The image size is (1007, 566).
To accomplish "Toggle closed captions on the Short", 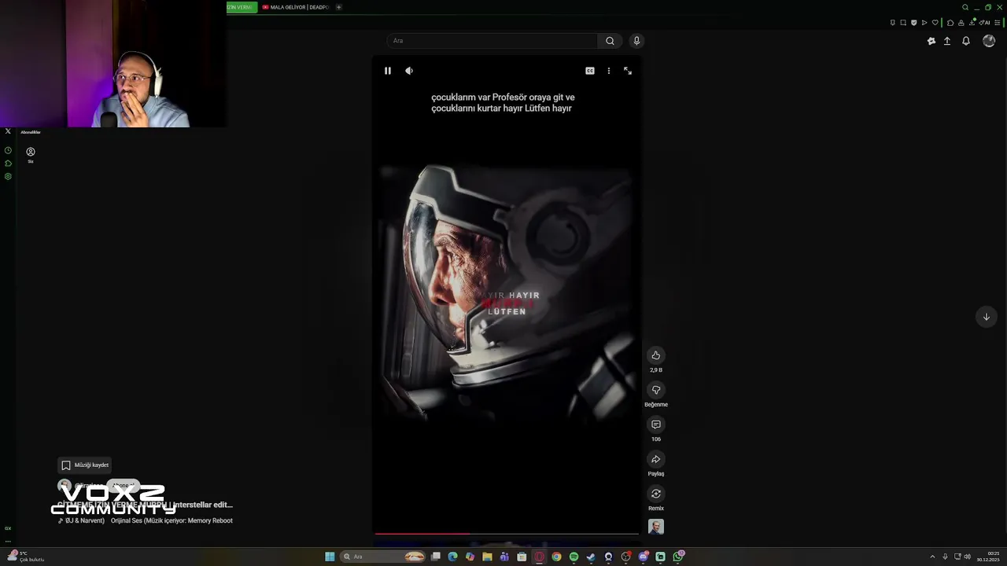I will 590,71.
